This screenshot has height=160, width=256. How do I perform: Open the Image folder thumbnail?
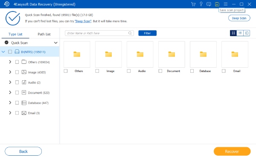[108, 54]
